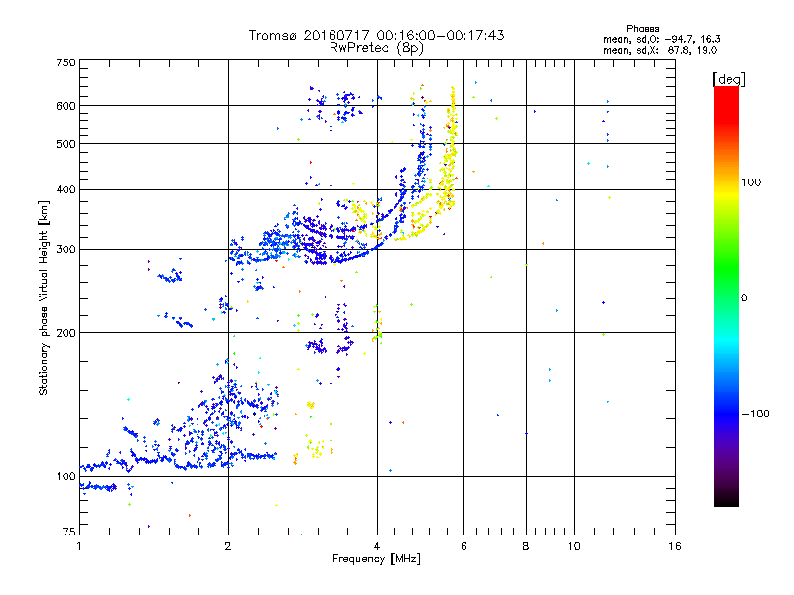Click the colorbar tick label '0'

[744, 298]
